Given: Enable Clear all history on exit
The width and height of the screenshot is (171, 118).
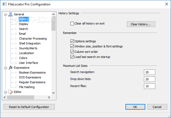Looking at the screenshot, I should tap(72, 24).
